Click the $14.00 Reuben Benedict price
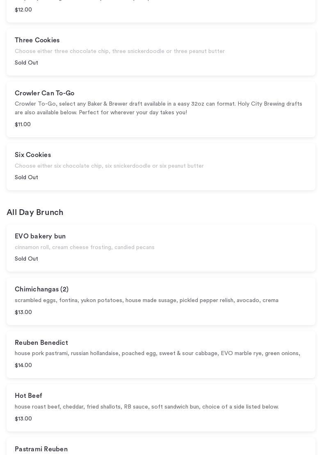 (23, 365)
